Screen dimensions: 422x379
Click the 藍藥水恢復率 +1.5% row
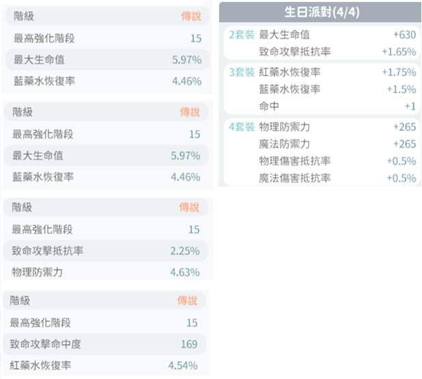coord(337,89)
